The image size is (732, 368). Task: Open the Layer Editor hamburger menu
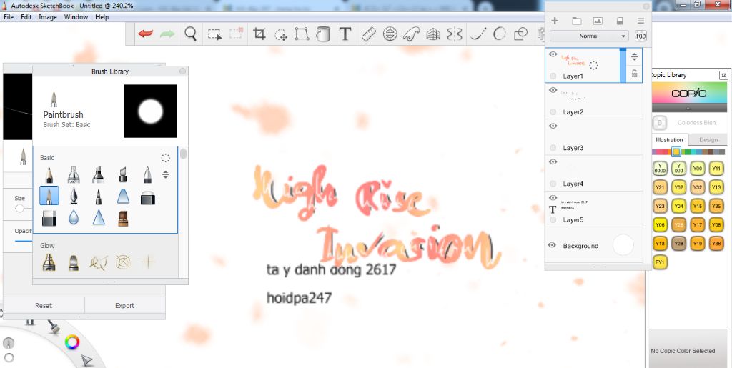point(640,21)
